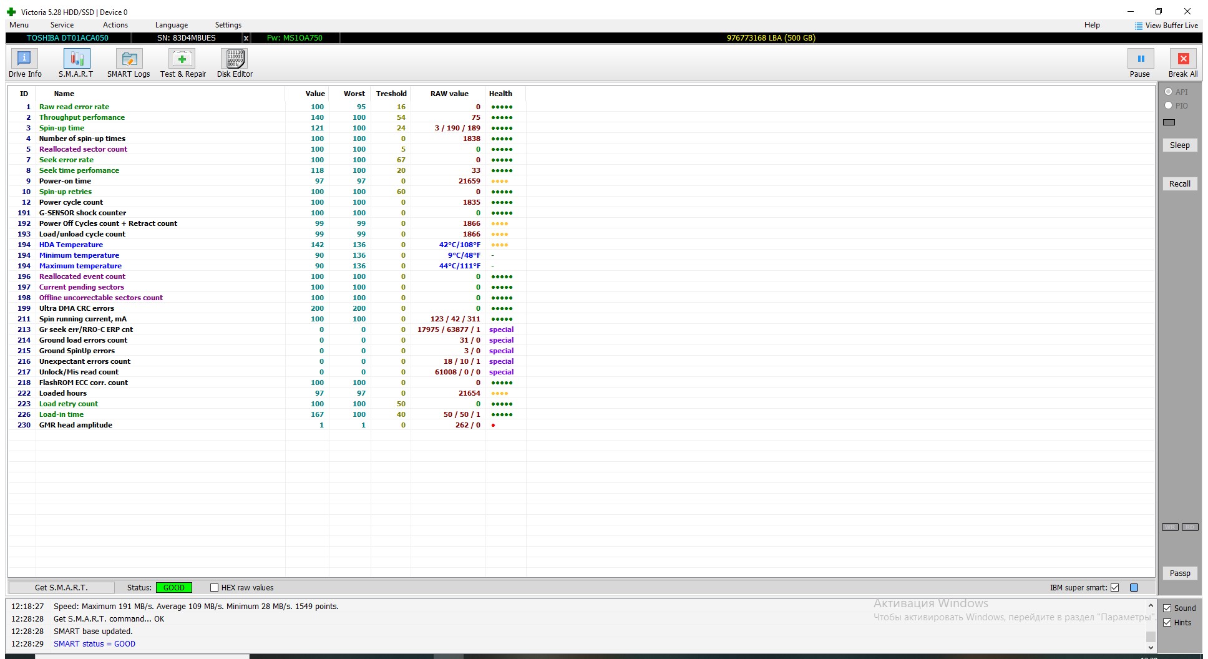Screen dimensions: 1208x659
Task: Click the log panel scroll down arrow
Action: 1151,648
